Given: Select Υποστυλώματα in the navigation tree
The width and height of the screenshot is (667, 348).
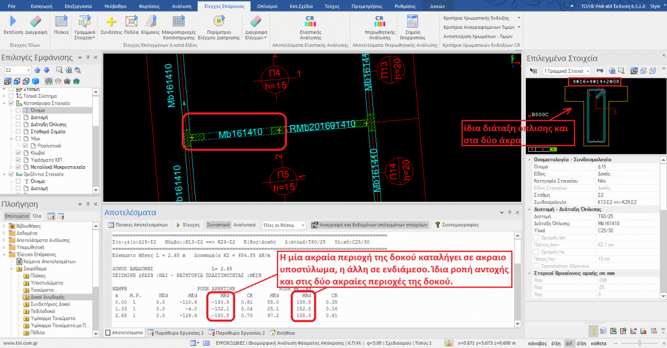Looking at the screenshot, I should point(47,282).
